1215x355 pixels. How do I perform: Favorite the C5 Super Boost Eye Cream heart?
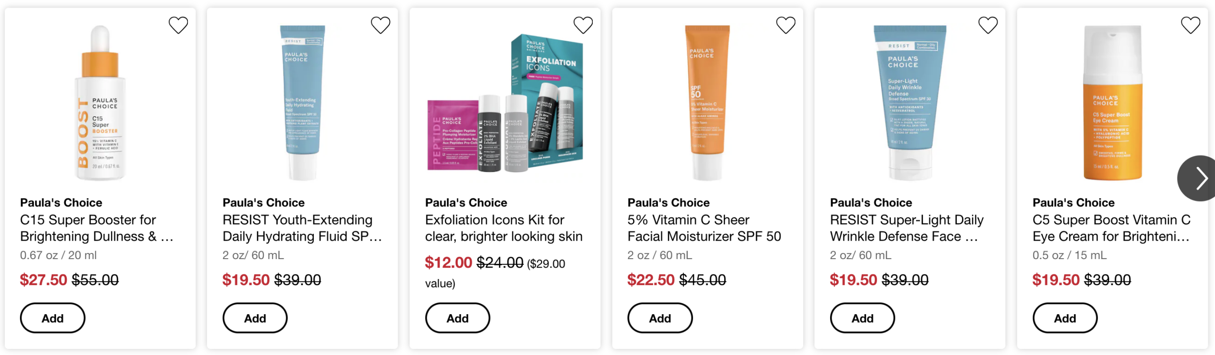click(x=1190, y=25)
